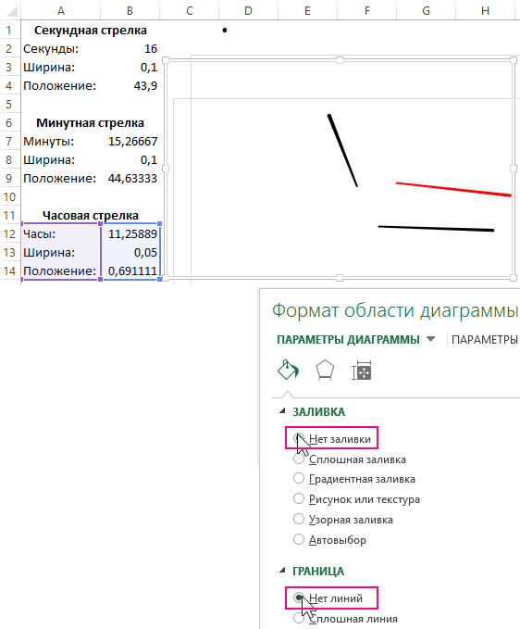Click the steep black hand in chart
This screenshot has height=629, width=520.
coord(342,150)
